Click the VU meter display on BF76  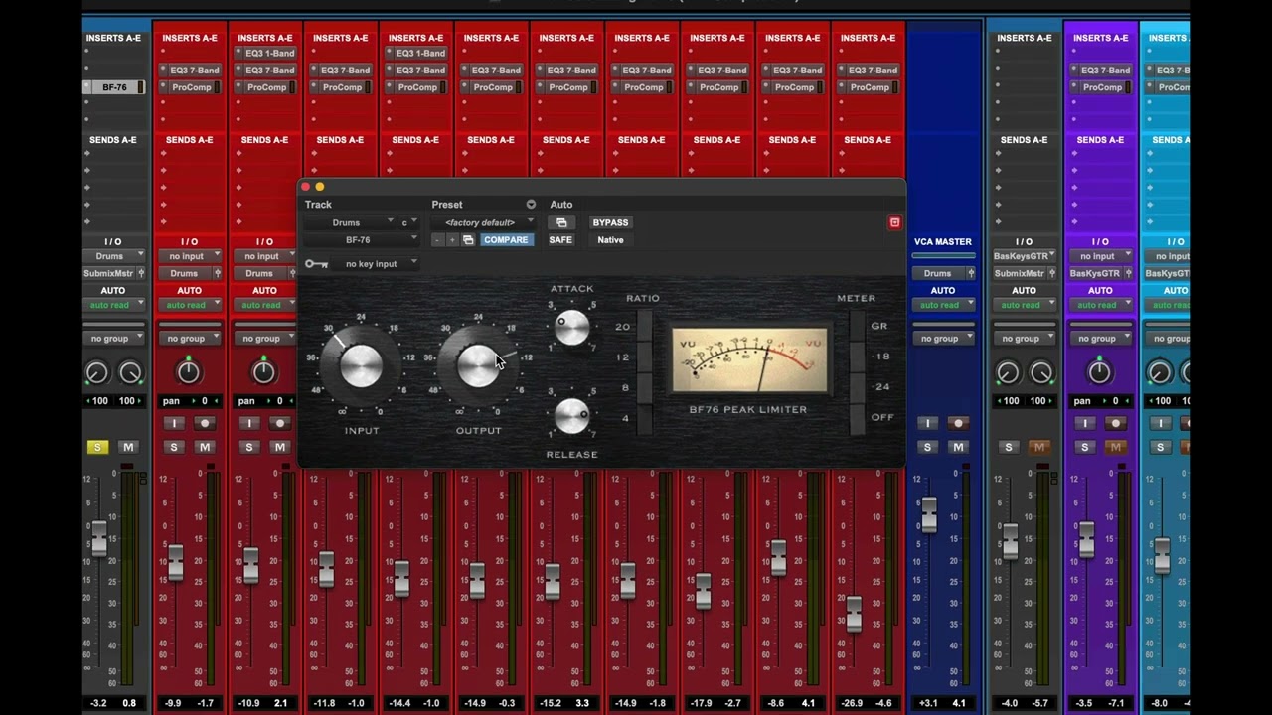tap(750, 360)
